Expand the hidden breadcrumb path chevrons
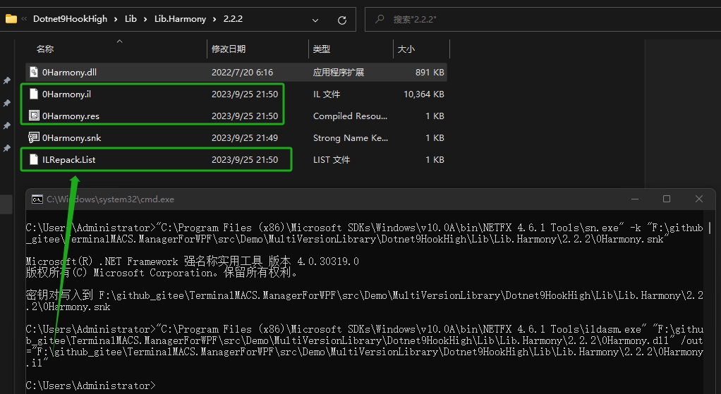The width and height of the screenshot is (721, 394). coord(25,19)
